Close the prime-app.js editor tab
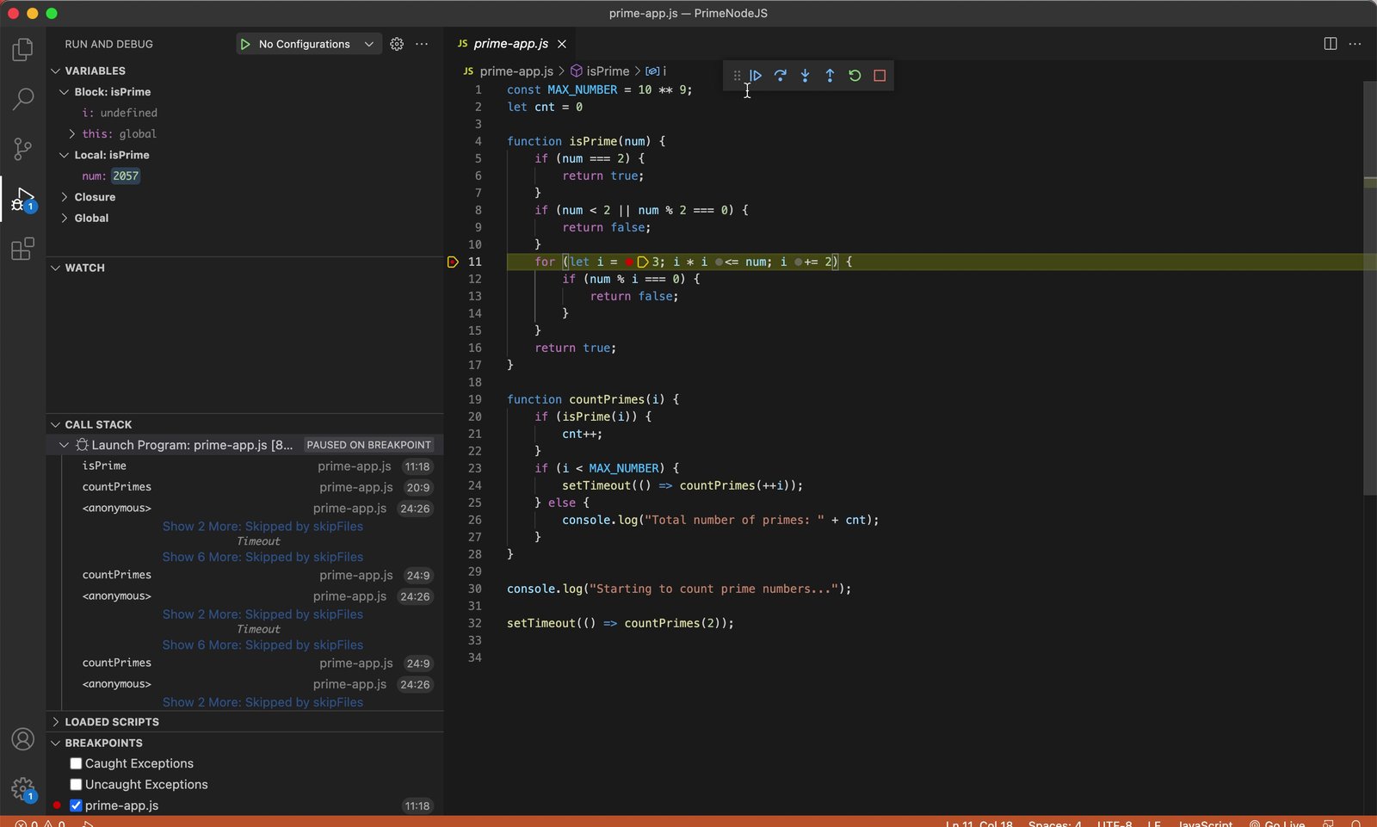The width and height of the screenshot is (1377, 827). coord(562,44)
